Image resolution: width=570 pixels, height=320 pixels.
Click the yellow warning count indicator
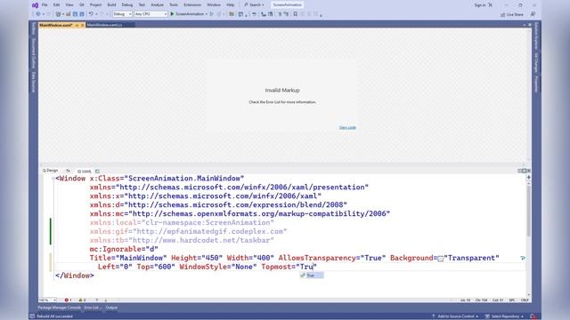(x=82, y=300)
